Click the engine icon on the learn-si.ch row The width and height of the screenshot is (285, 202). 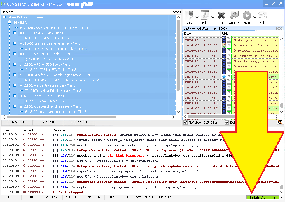[224, 45]
